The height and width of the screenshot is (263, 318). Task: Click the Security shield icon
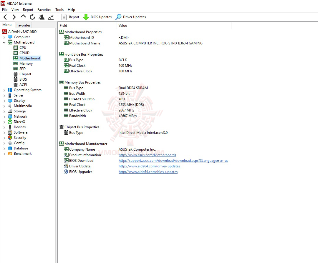pyautogui.click(x=10, y=138)
